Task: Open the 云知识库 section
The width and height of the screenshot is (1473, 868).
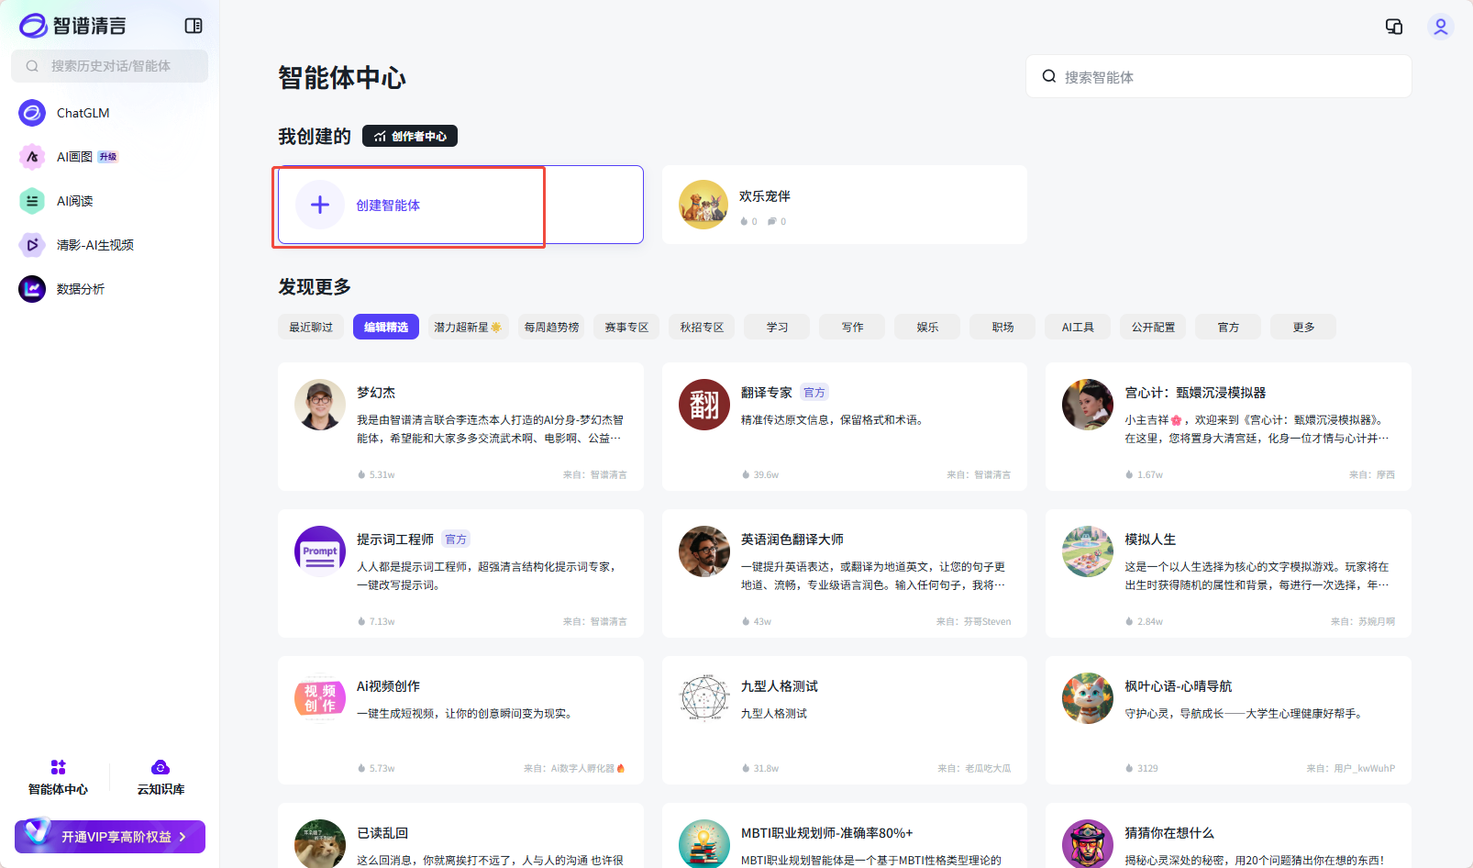Action: pos(161,777)
